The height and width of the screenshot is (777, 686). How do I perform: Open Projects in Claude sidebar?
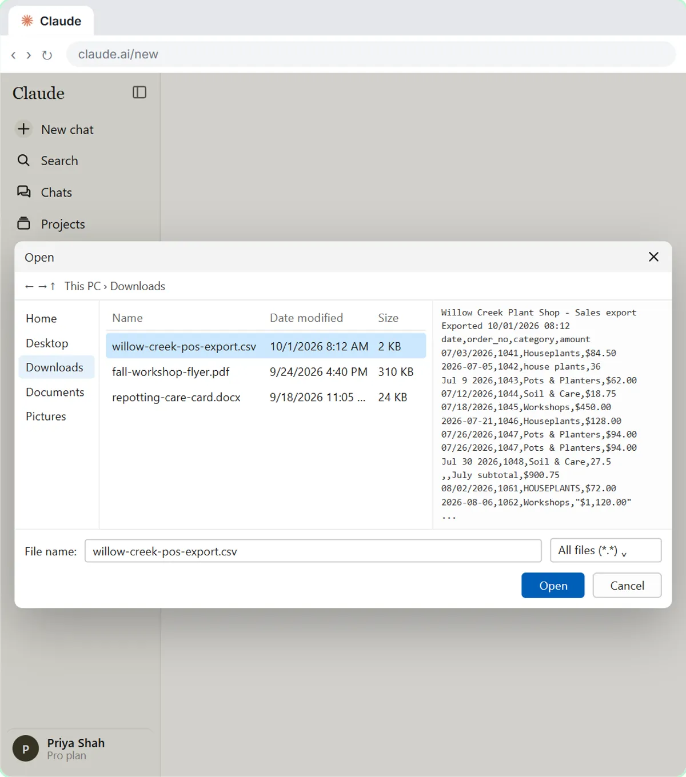click(51, 224)
